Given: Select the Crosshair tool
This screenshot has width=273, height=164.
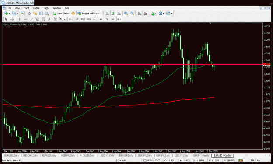Looking at the screenshot, I should pyautogui.click(x=12, y=19).
